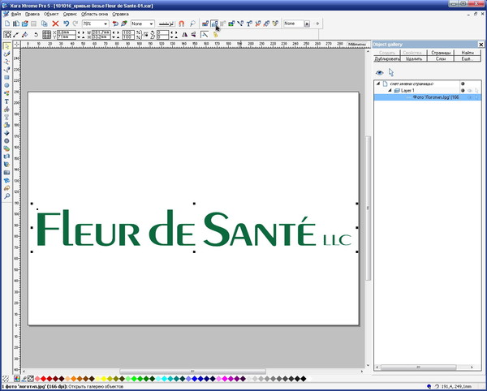Click arrow beside right None field
The height and width of the screenshot is (391, 487).
click(307, 24)
